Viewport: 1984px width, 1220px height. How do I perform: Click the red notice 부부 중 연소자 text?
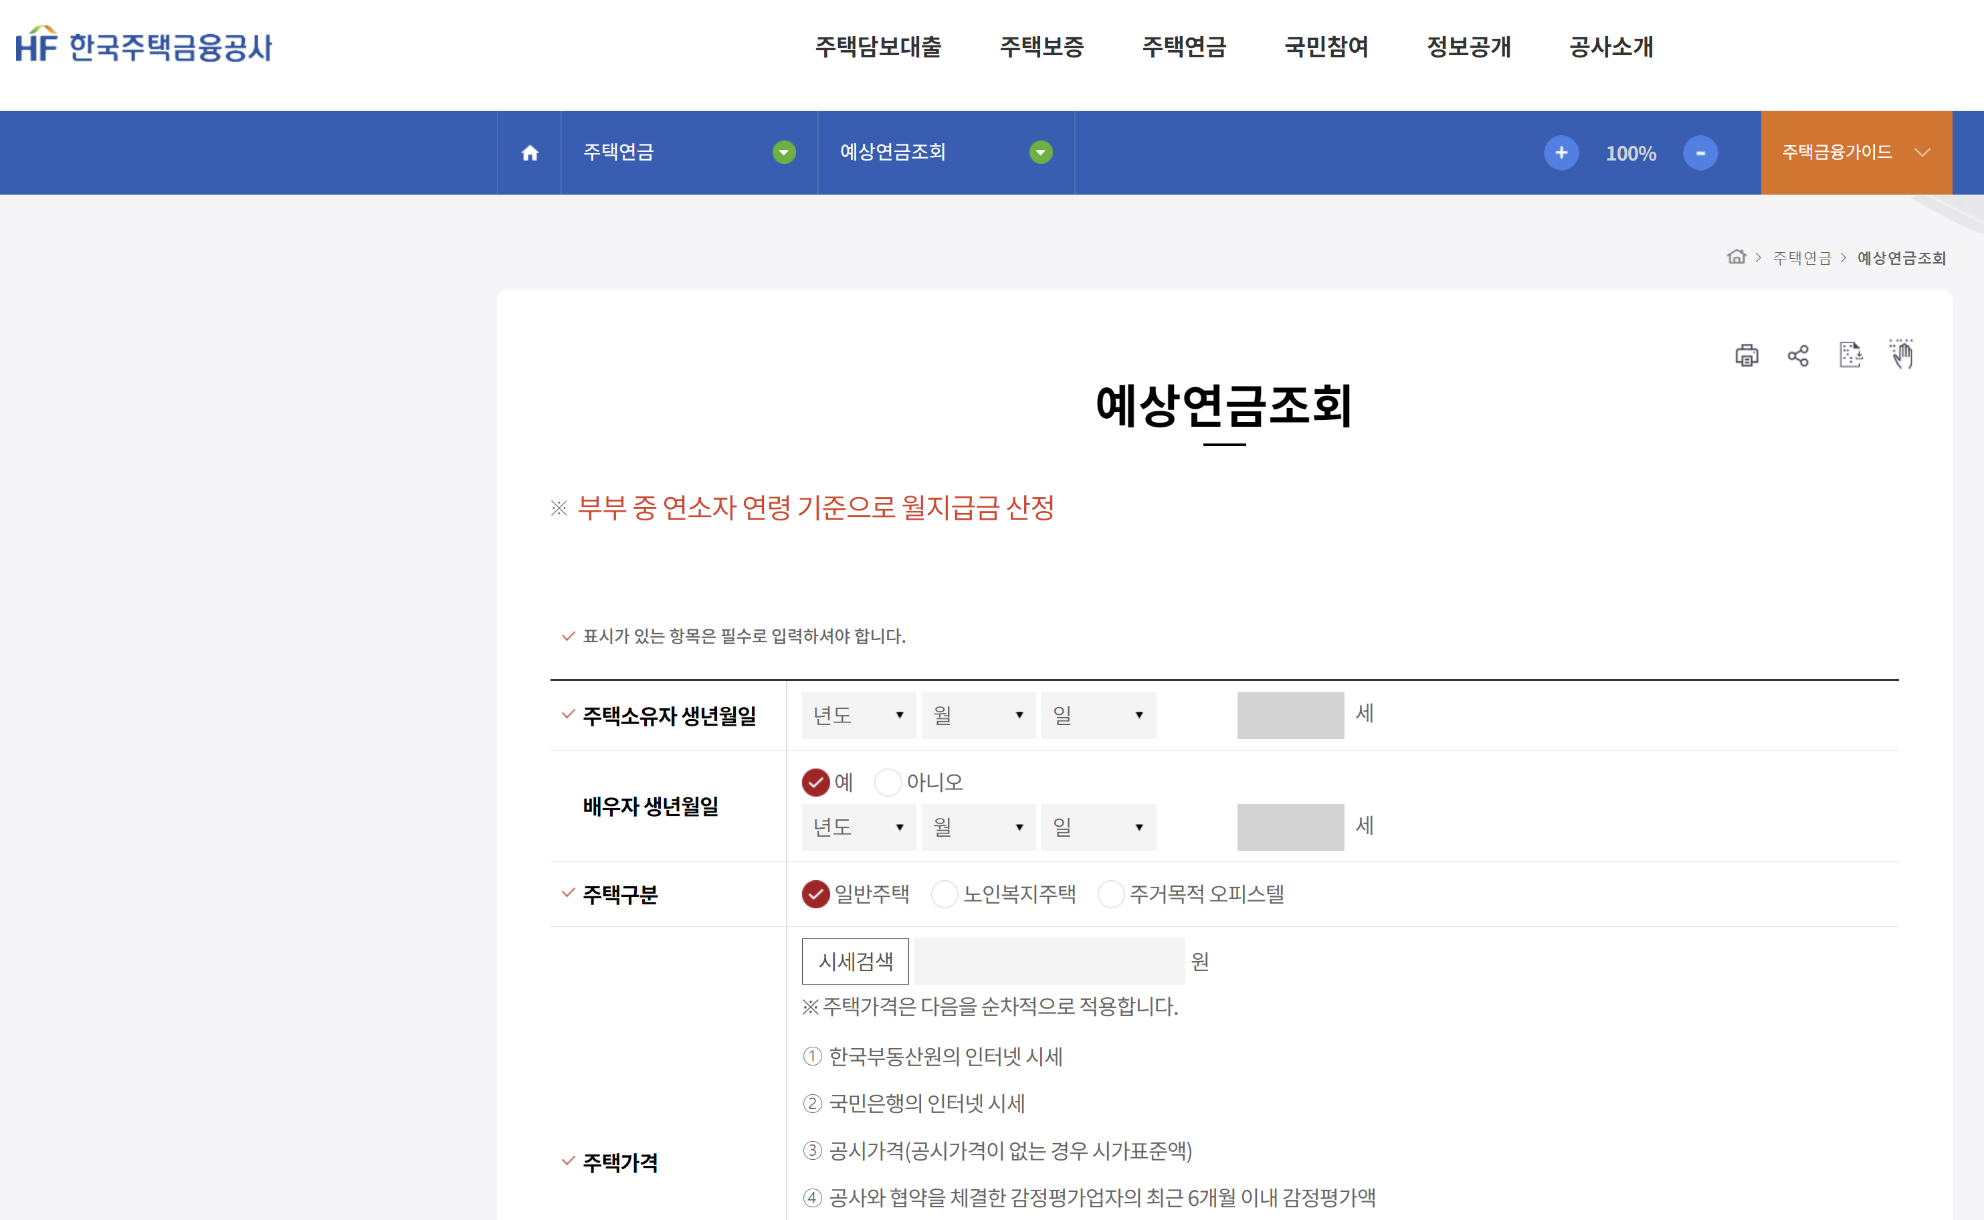click(815, 508)
